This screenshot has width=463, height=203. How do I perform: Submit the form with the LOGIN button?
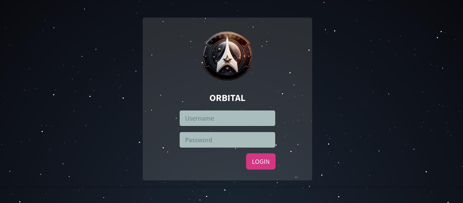261,161
